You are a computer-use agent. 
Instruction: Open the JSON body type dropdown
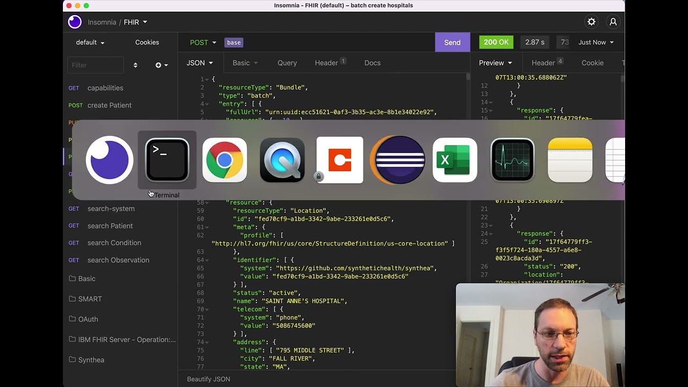tap(199, 63)
